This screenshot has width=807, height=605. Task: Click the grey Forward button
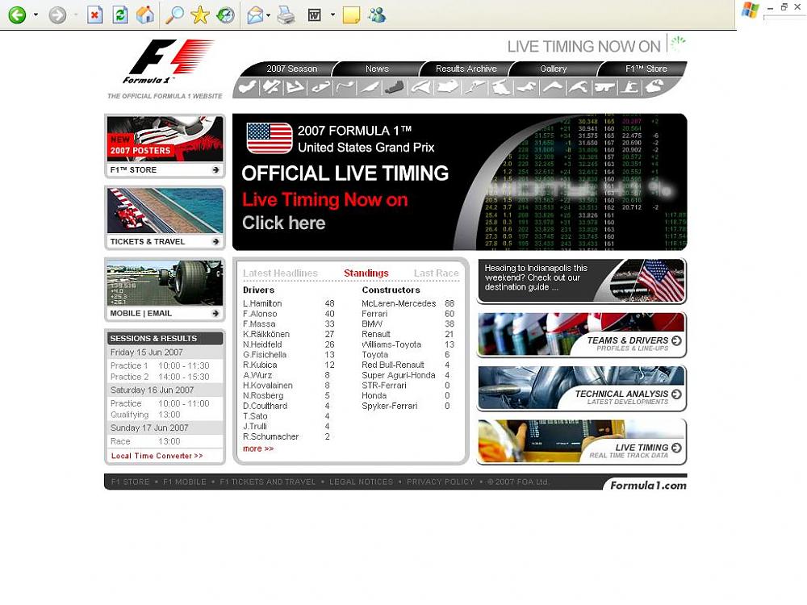pyautogui.click(x=57, y=15)
